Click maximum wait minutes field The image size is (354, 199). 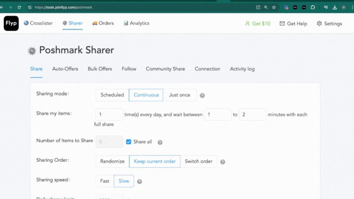[x=253, y=115]
